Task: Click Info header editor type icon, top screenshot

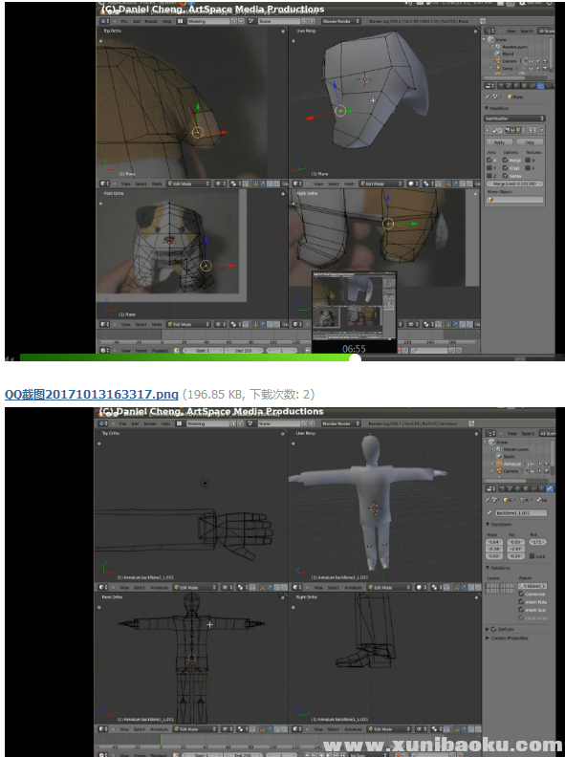Action: 104,21
